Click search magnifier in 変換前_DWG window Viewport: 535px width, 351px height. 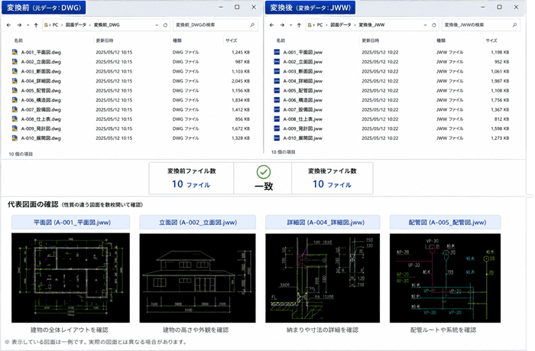click(x=252, y=25)
